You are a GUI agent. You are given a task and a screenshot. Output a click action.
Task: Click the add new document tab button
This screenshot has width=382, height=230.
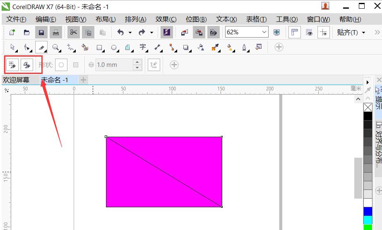(x=83, y=80)
